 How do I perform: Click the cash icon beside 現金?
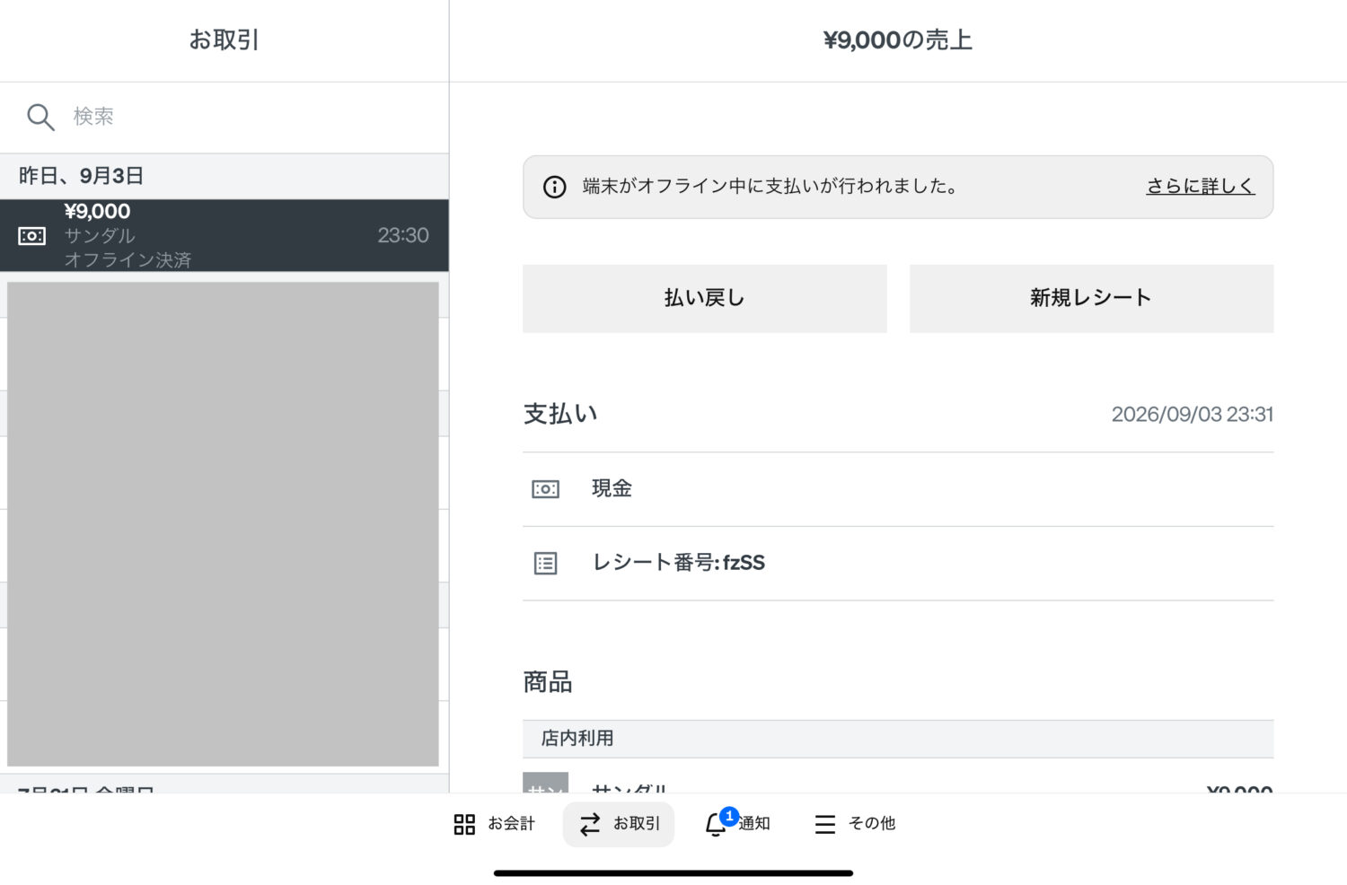(546, 489)
